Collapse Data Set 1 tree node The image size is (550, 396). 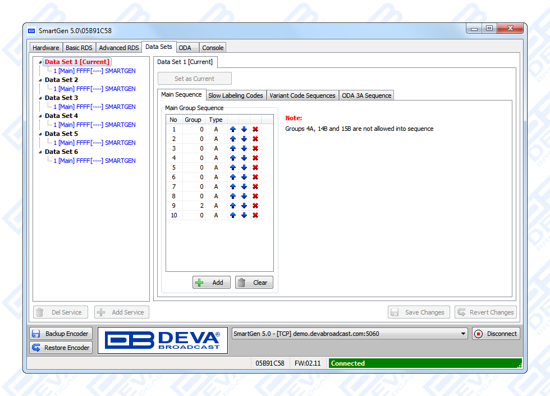point(40,62)
